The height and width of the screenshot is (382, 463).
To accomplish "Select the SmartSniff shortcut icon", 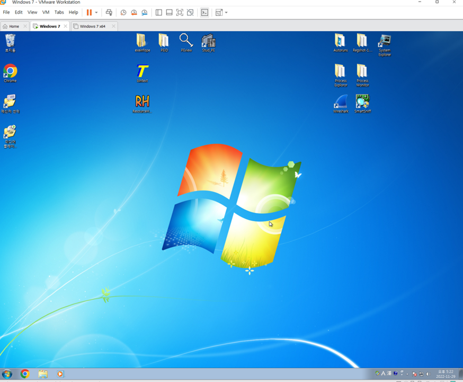I will (362, 104).
